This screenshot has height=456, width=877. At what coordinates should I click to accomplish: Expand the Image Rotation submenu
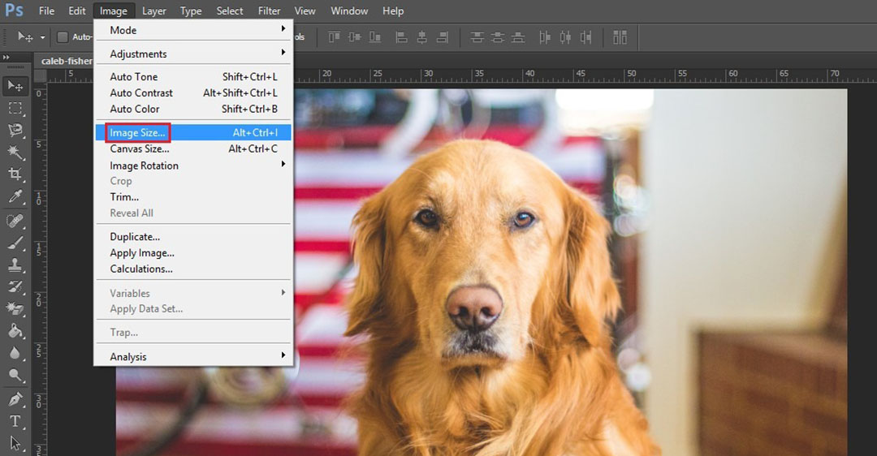(x=193, y=166)
